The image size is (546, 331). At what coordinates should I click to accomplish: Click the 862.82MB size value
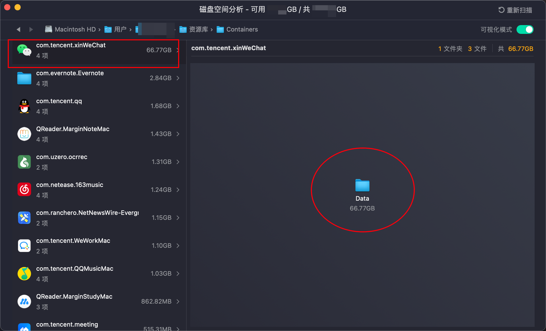pyautogui.click(x=156, y=302)
